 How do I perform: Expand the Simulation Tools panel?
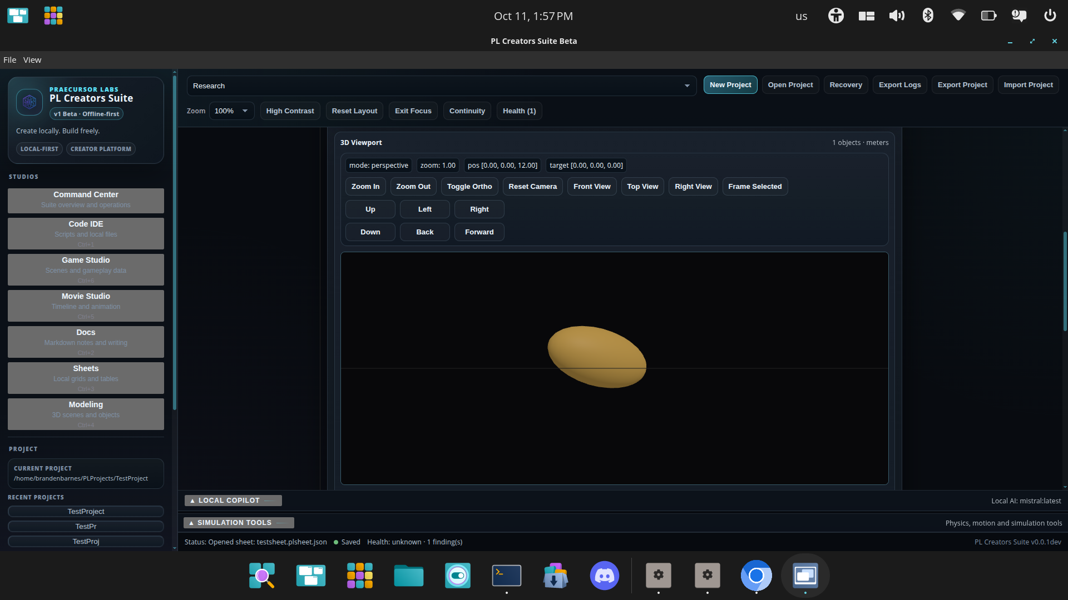[x=239, y=523]
